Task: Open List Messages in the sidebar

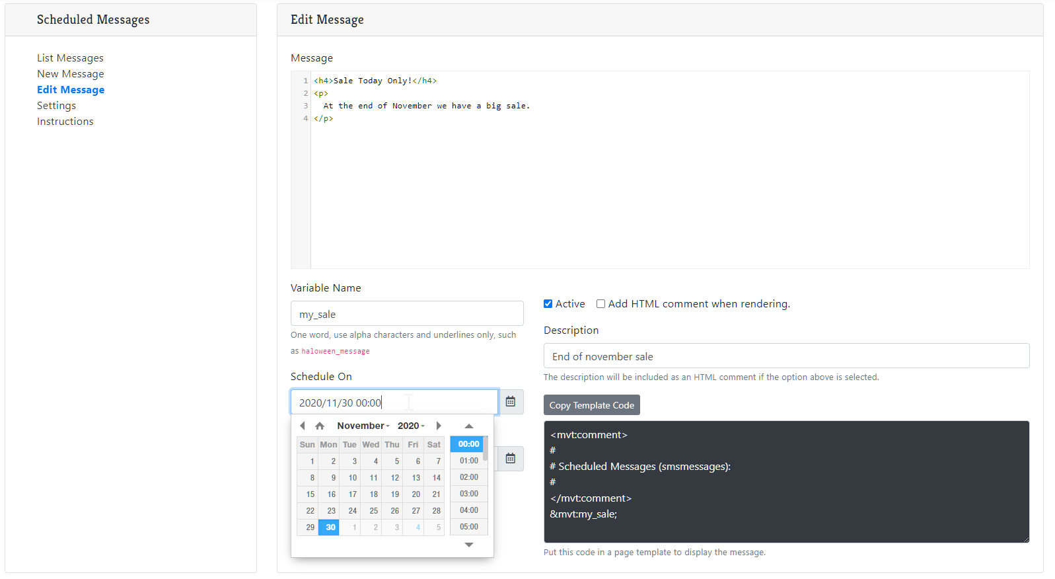Action: tap(70, 58)
